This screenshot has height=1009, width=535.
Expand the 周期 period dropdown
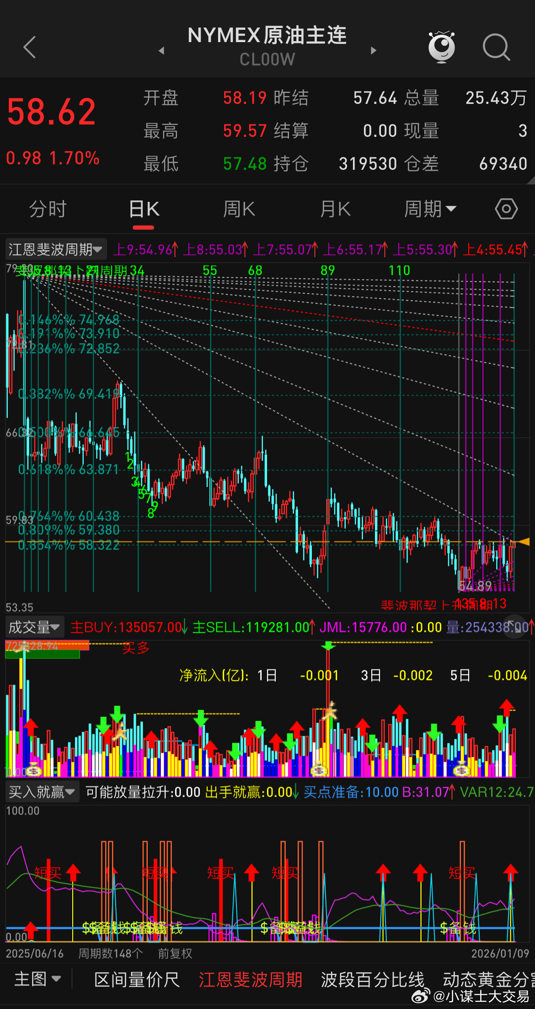coord(430,209)
